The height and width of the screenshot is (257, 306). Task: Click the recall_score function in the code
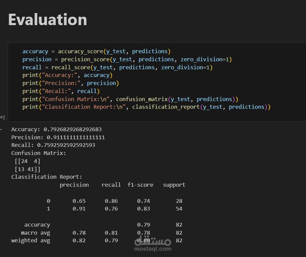(x=71, y=67)
